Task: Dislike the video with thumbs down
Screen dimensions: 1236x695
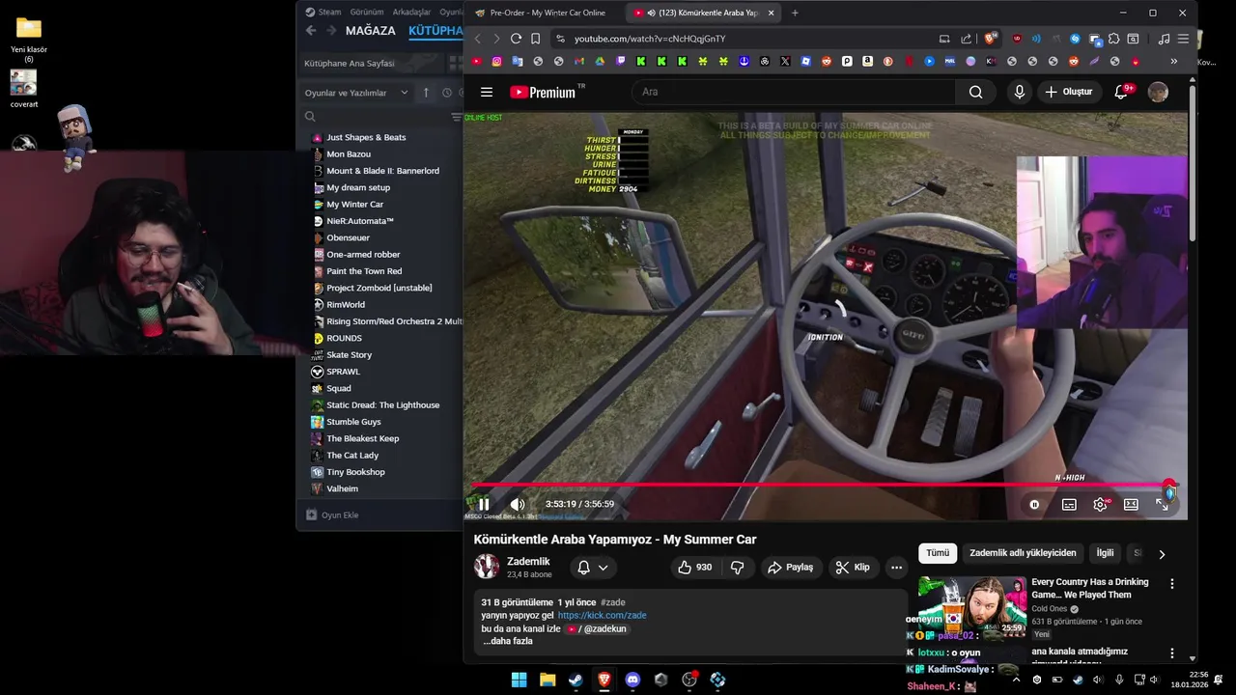Action: [x=738, y=568]
